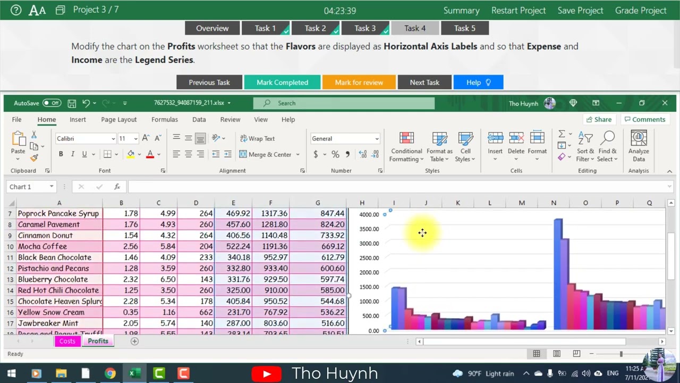
Task: Decrease font size with small A
Action: pyautogui.click(x=157, y=138)
